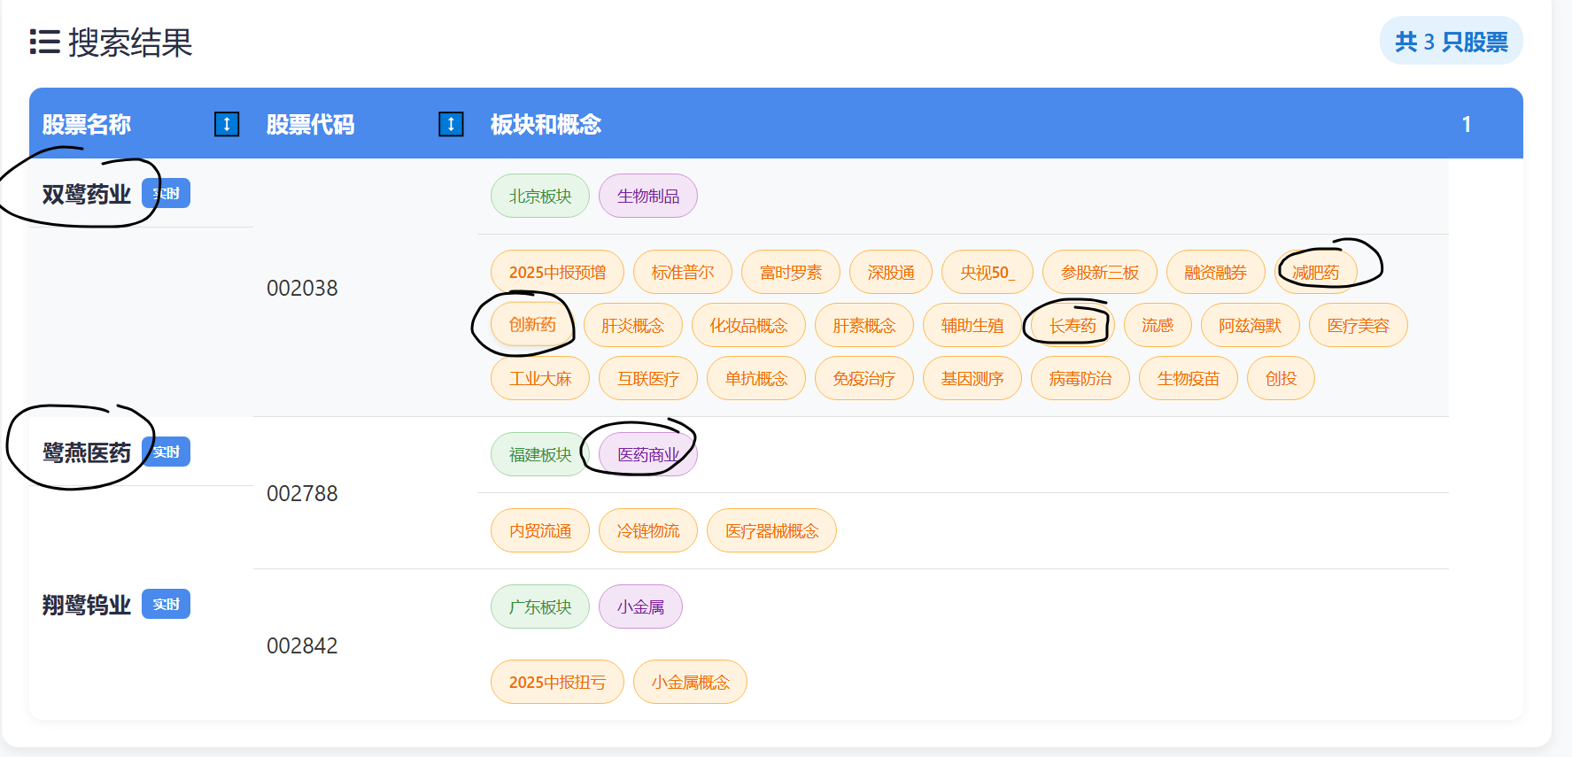Sort by 股票名称 using sort arrow

(x=227, y=124)
